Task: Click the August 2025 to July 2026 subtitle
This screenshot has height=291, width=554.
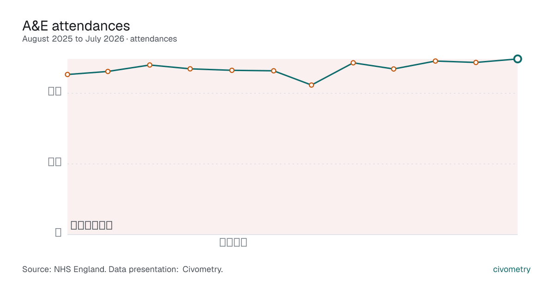Action: coord(100,39)
